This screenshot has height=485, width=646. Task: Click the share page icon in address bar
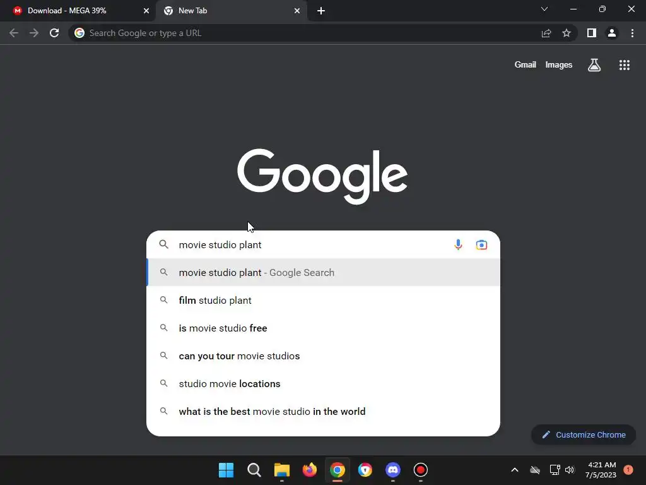click(x=546, y=33)
